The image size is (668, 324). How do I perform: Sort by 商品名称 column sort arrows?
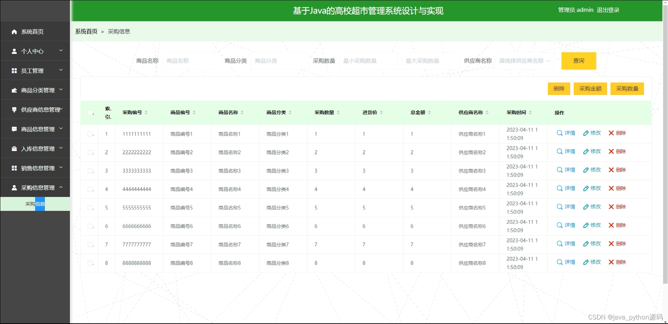(x=242, y=112)
